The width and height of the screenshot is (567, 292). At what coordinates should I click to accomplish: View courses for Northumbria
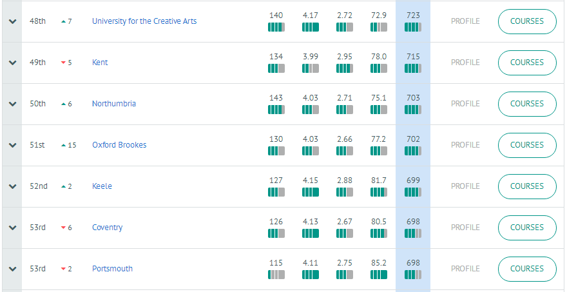point(527,104)
